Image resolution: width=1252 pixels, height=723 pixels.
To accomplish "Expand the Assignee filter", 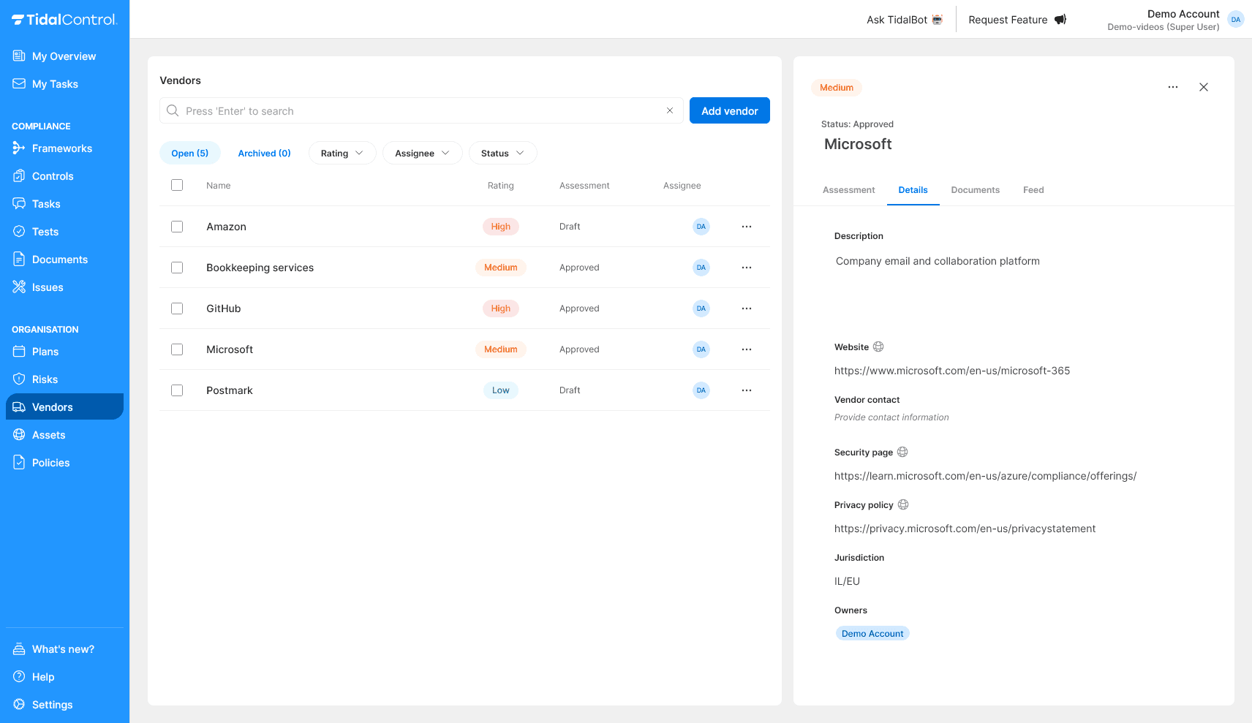I will (422, 153).
